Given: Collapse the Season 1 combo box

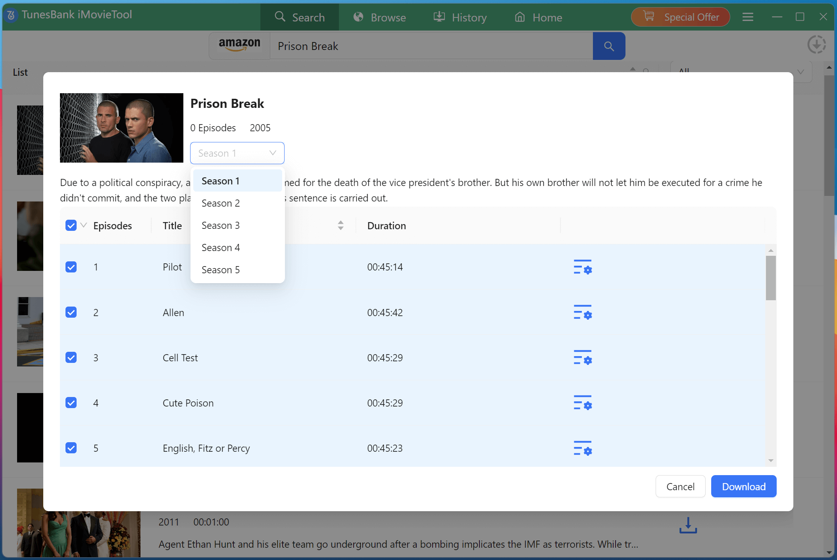Looking at the screenshot, I should [237, 153].
